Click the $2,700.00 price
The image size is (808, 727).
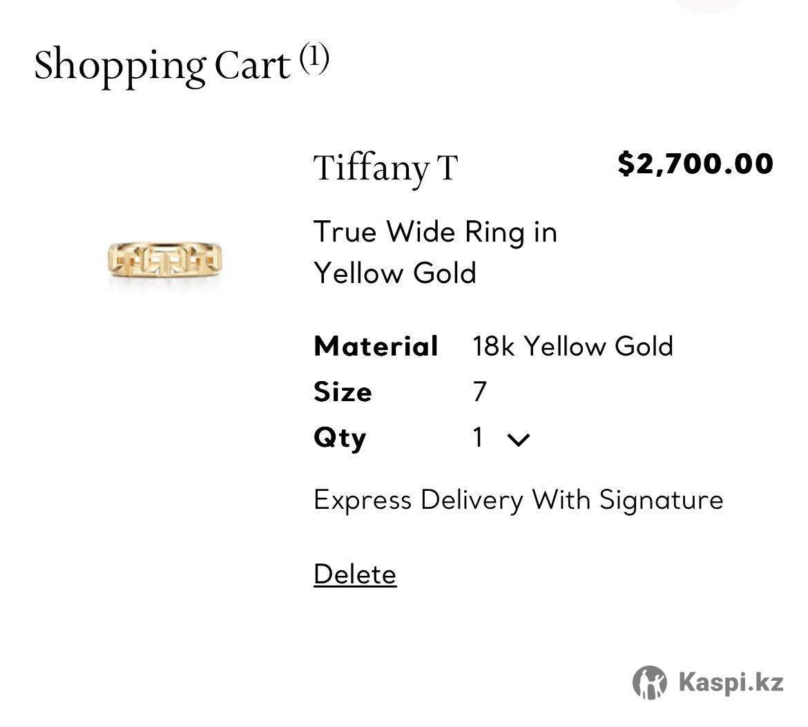coord(695,164)
